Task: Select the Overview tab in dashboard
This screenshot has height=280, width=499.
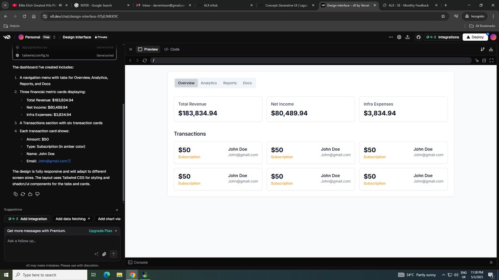Action: (186, 83)
